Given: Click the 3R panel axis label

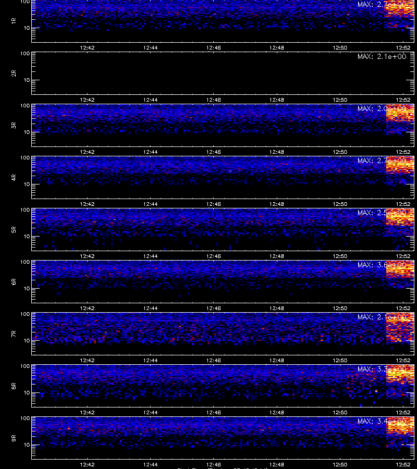Looking at the screenshot, I should (x=14, y=125).
